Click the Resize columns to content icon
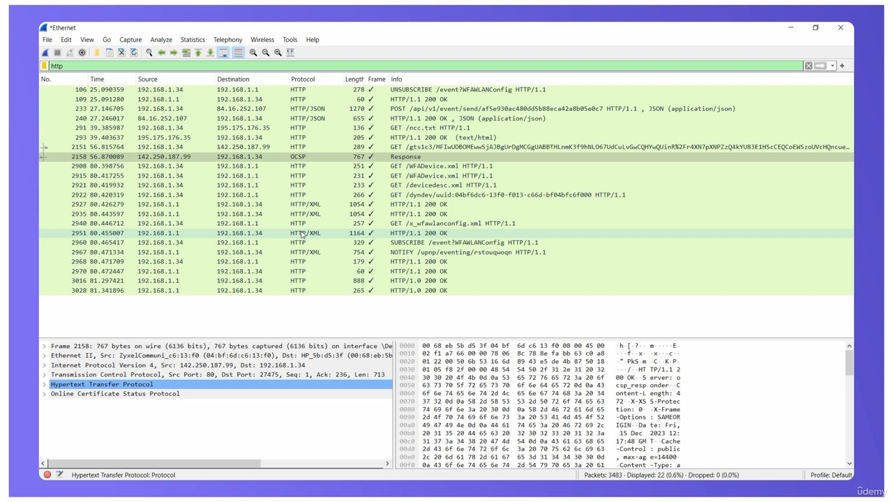This screenshot has height=502, width=893. [x=290, y=52]
